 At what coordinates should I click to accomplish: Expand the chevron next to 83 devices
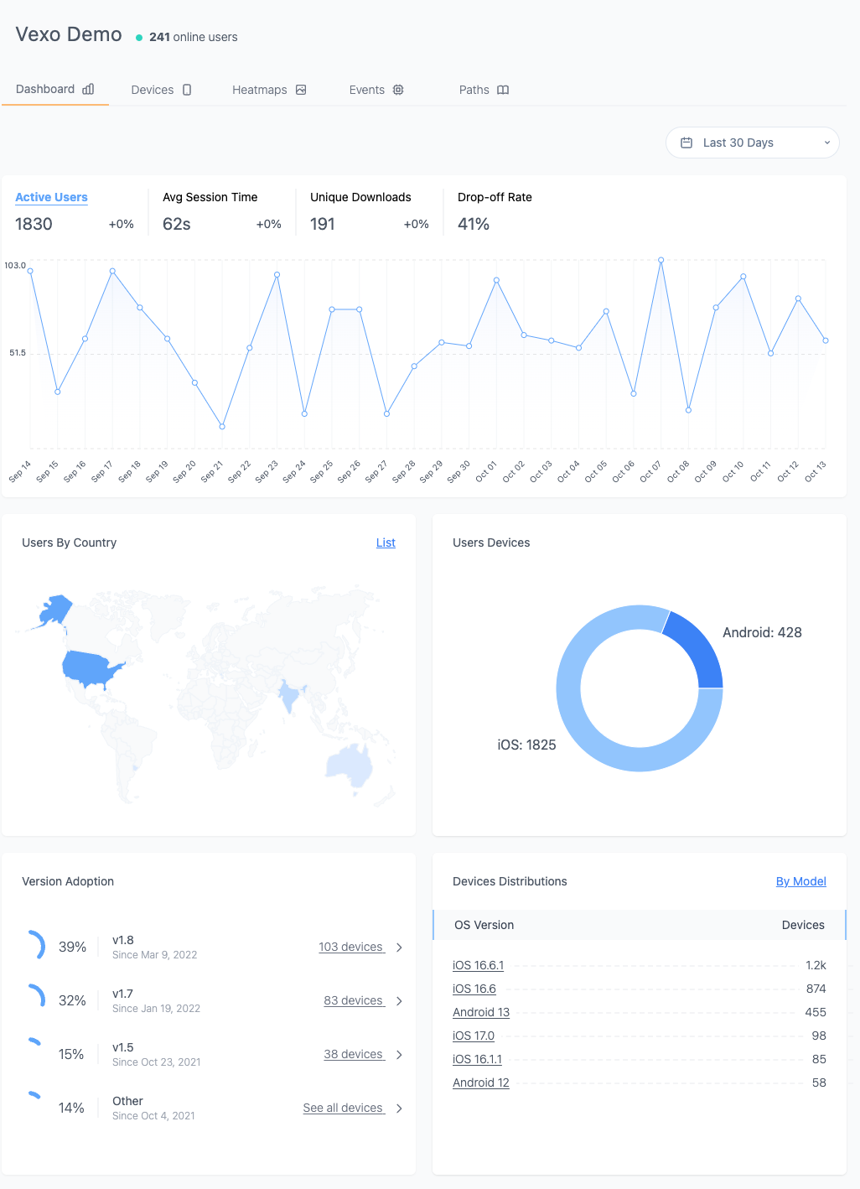tap(400, 1000)
